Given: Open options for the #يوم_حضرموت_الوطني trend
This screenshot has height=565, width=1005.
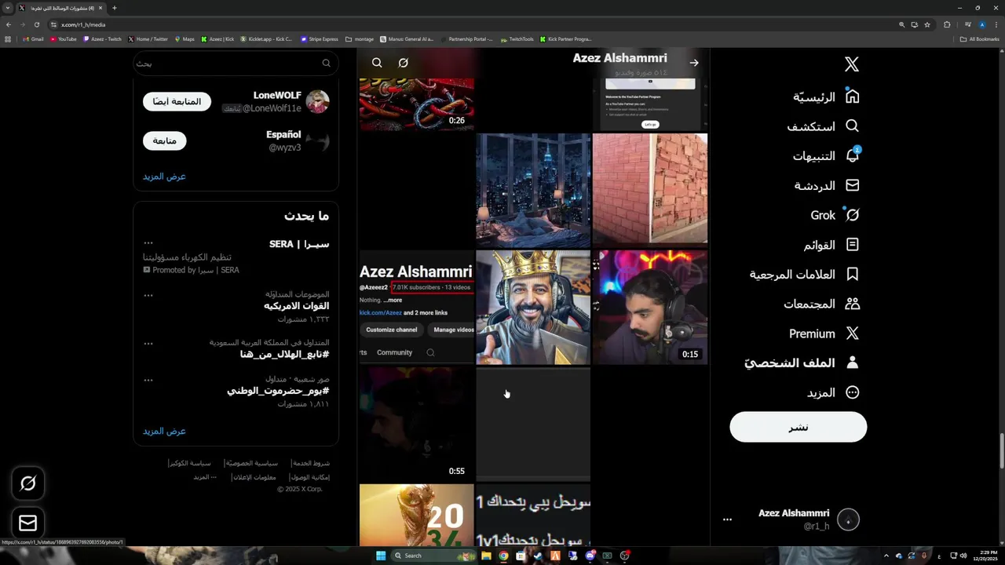Looking at the screenshot, I should click(148, 380).
